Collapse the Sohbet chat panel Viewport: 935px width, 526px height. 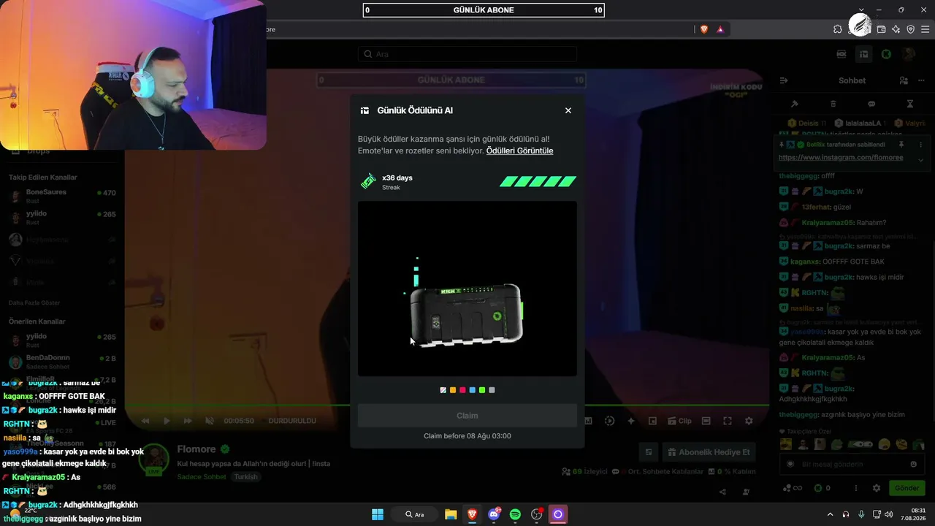click(784, 80)
